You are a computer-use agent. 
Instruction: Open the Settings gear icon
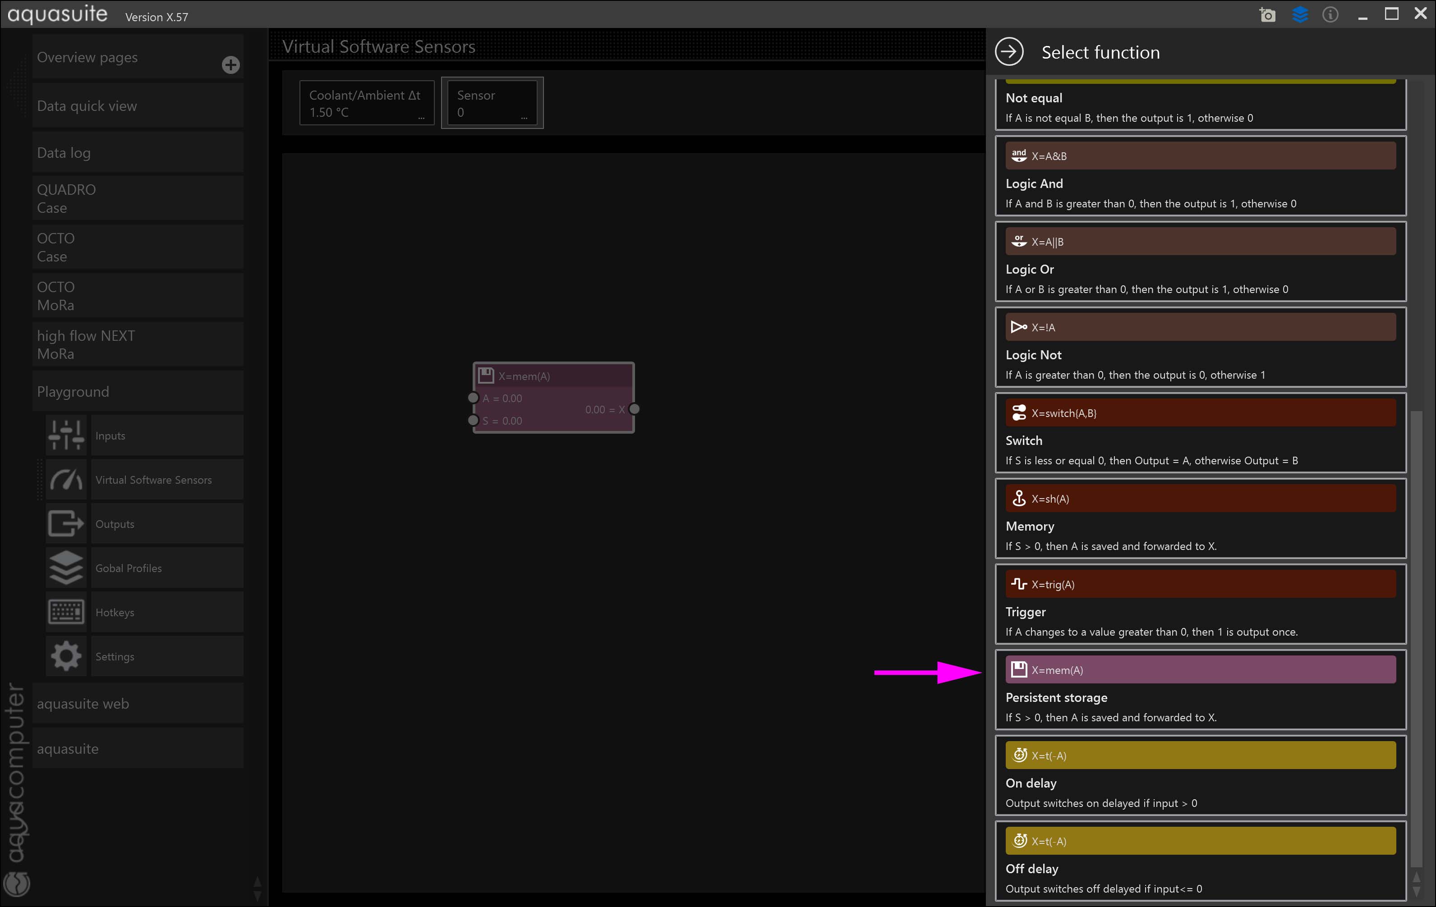[x=65, y=655]
